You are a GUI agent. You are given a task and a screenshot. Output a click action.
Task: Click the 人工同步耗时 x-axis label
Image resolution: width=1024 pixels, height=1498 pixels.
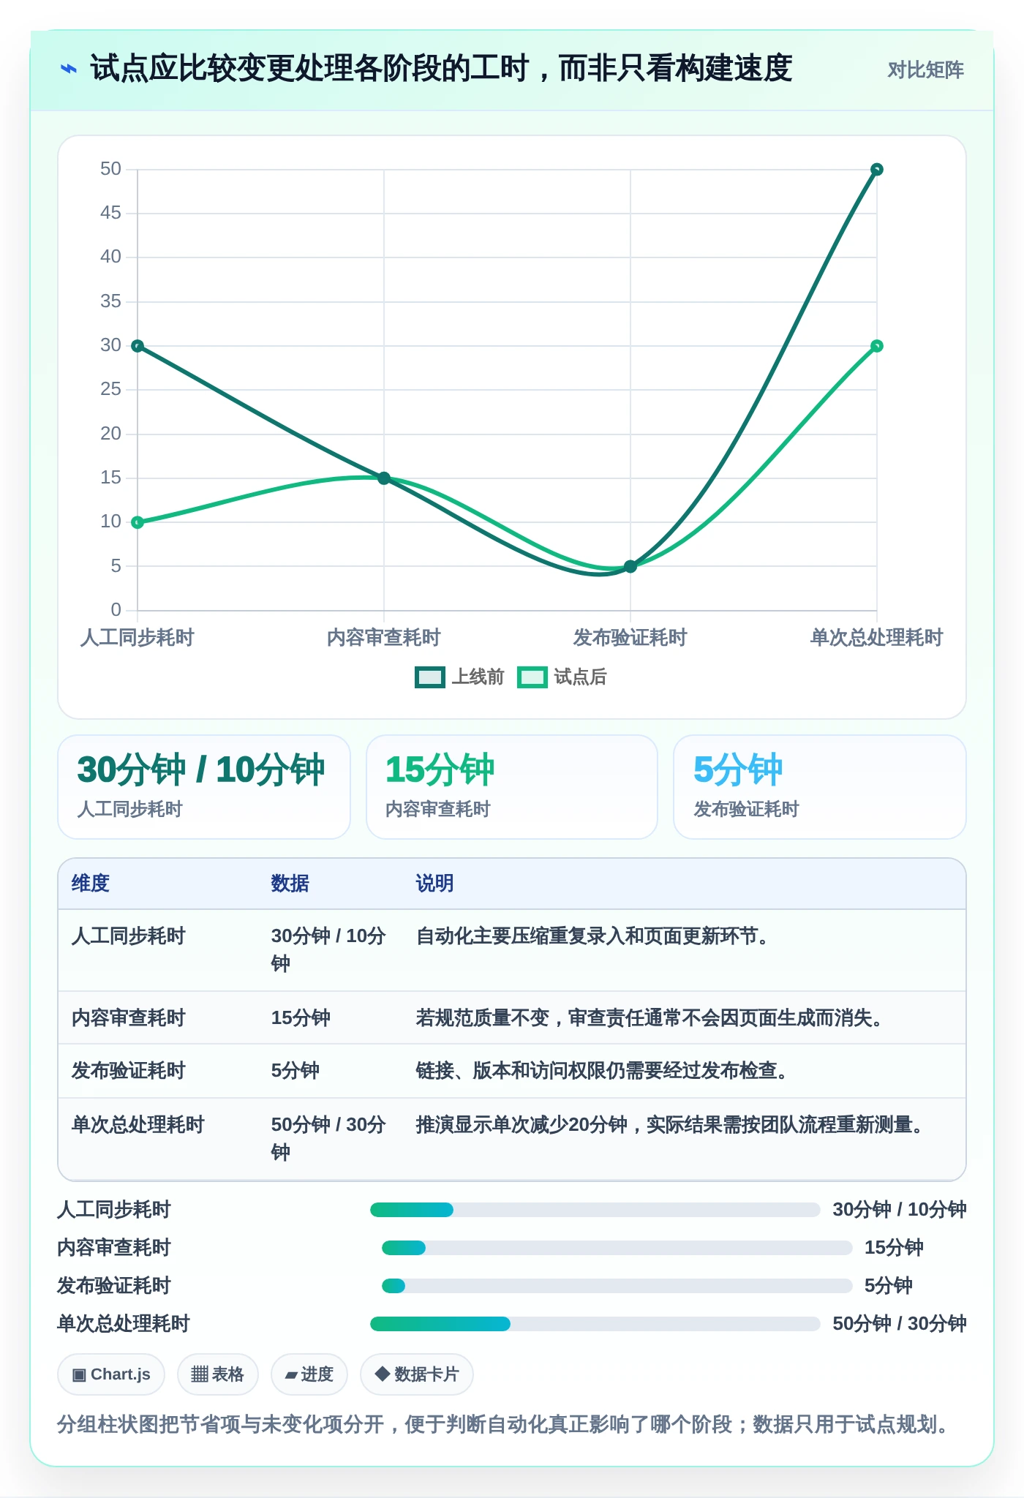point(138,638)
